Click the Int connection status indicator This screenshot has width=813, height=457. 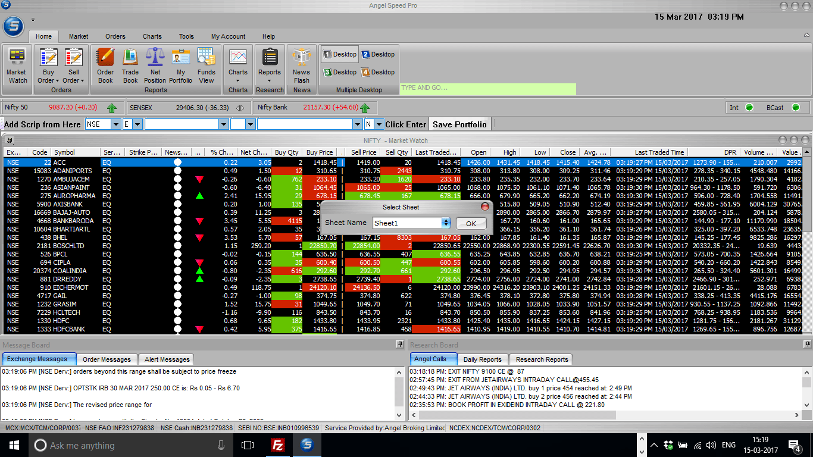click(749, 108)
